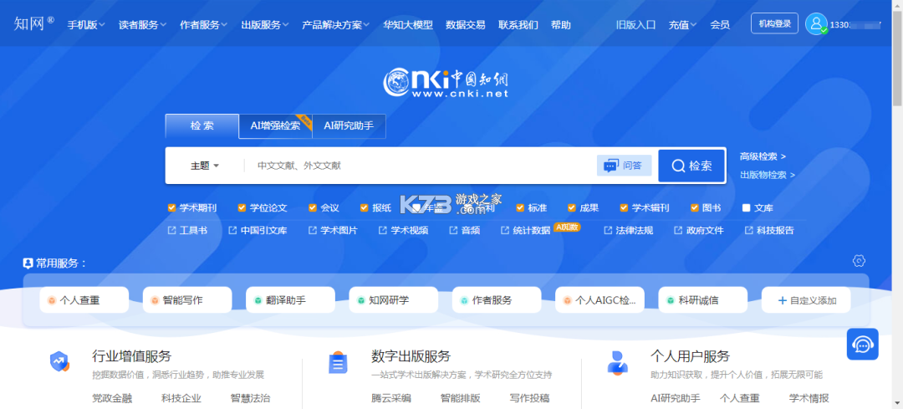Open 联系我们 in the top menu
The image size is (903, 409).
coord(518,25)
